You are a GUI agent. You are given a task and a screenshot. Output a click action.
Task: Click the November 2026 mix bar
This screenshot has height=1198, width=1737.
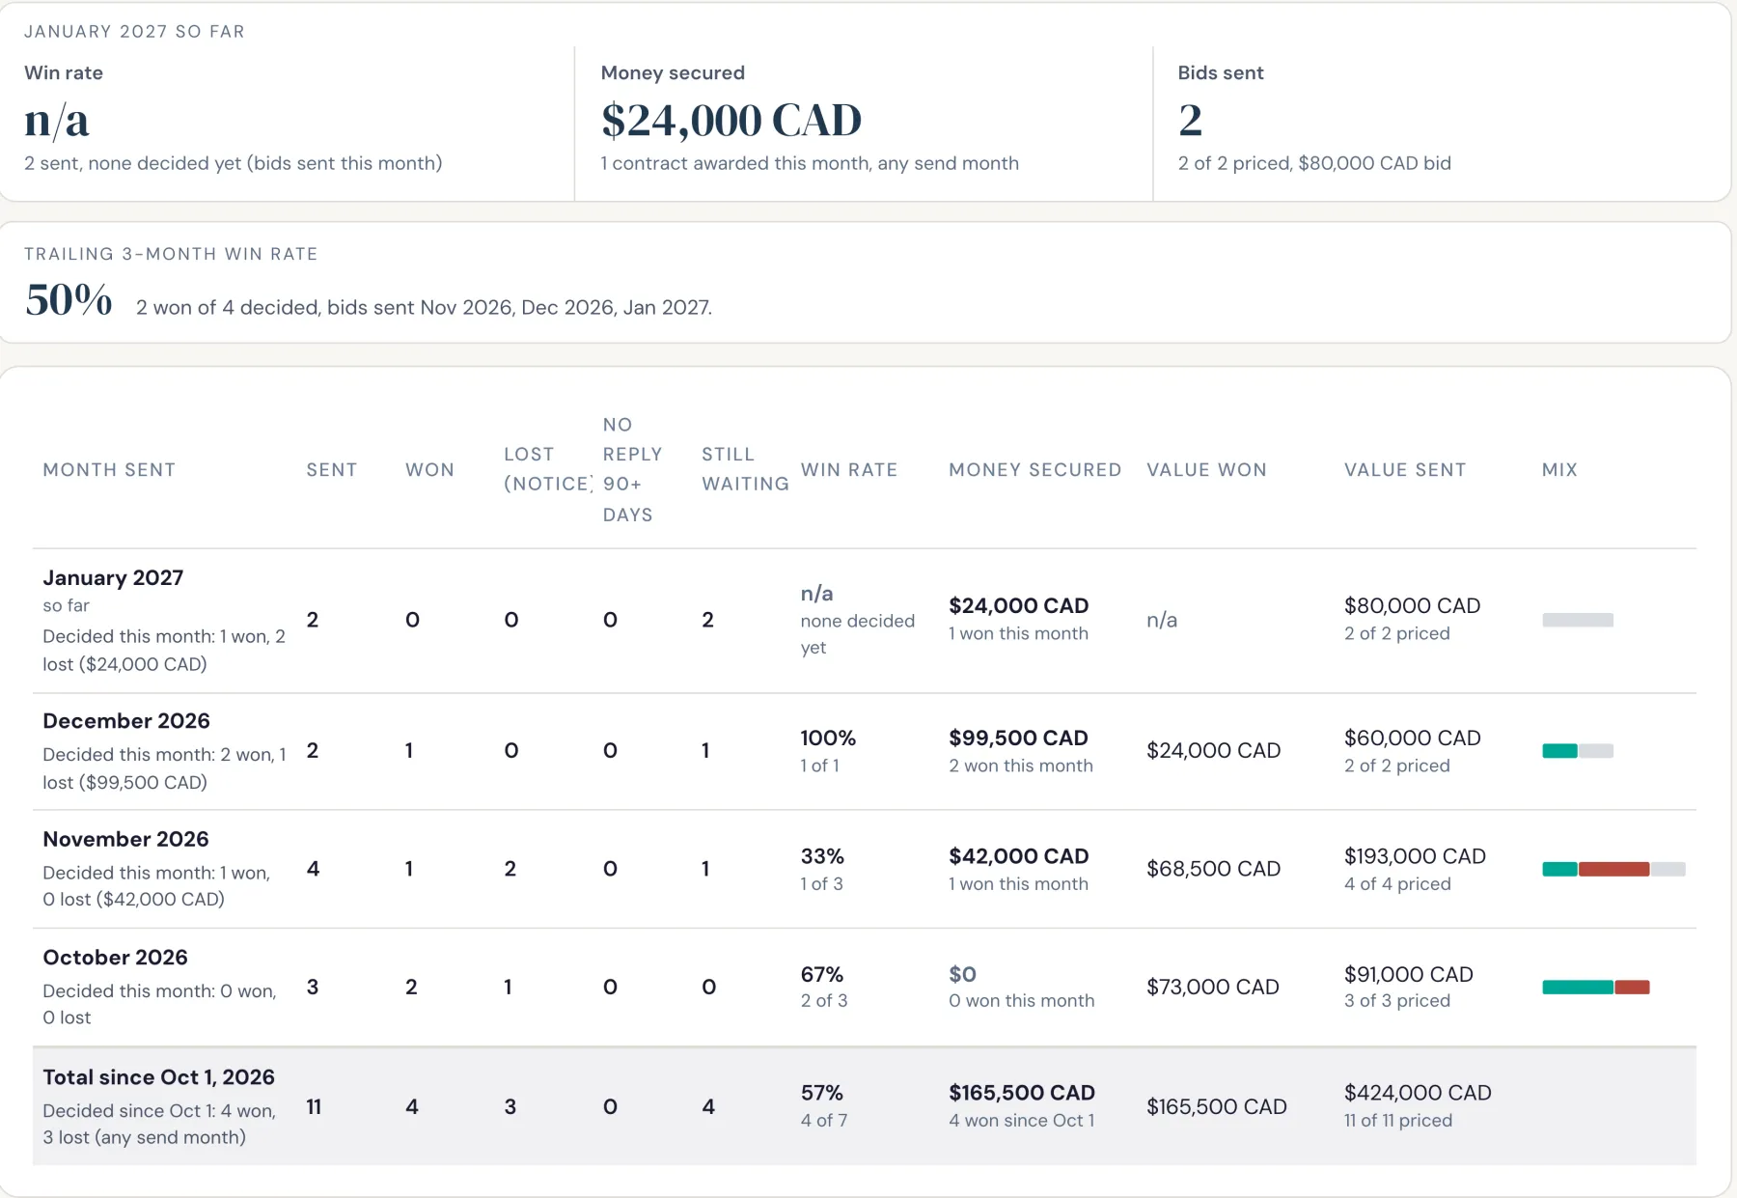point(1613,869)
